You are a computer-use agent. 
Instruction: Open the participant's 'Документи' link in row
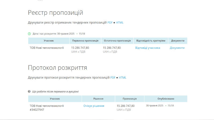point(177,48)
